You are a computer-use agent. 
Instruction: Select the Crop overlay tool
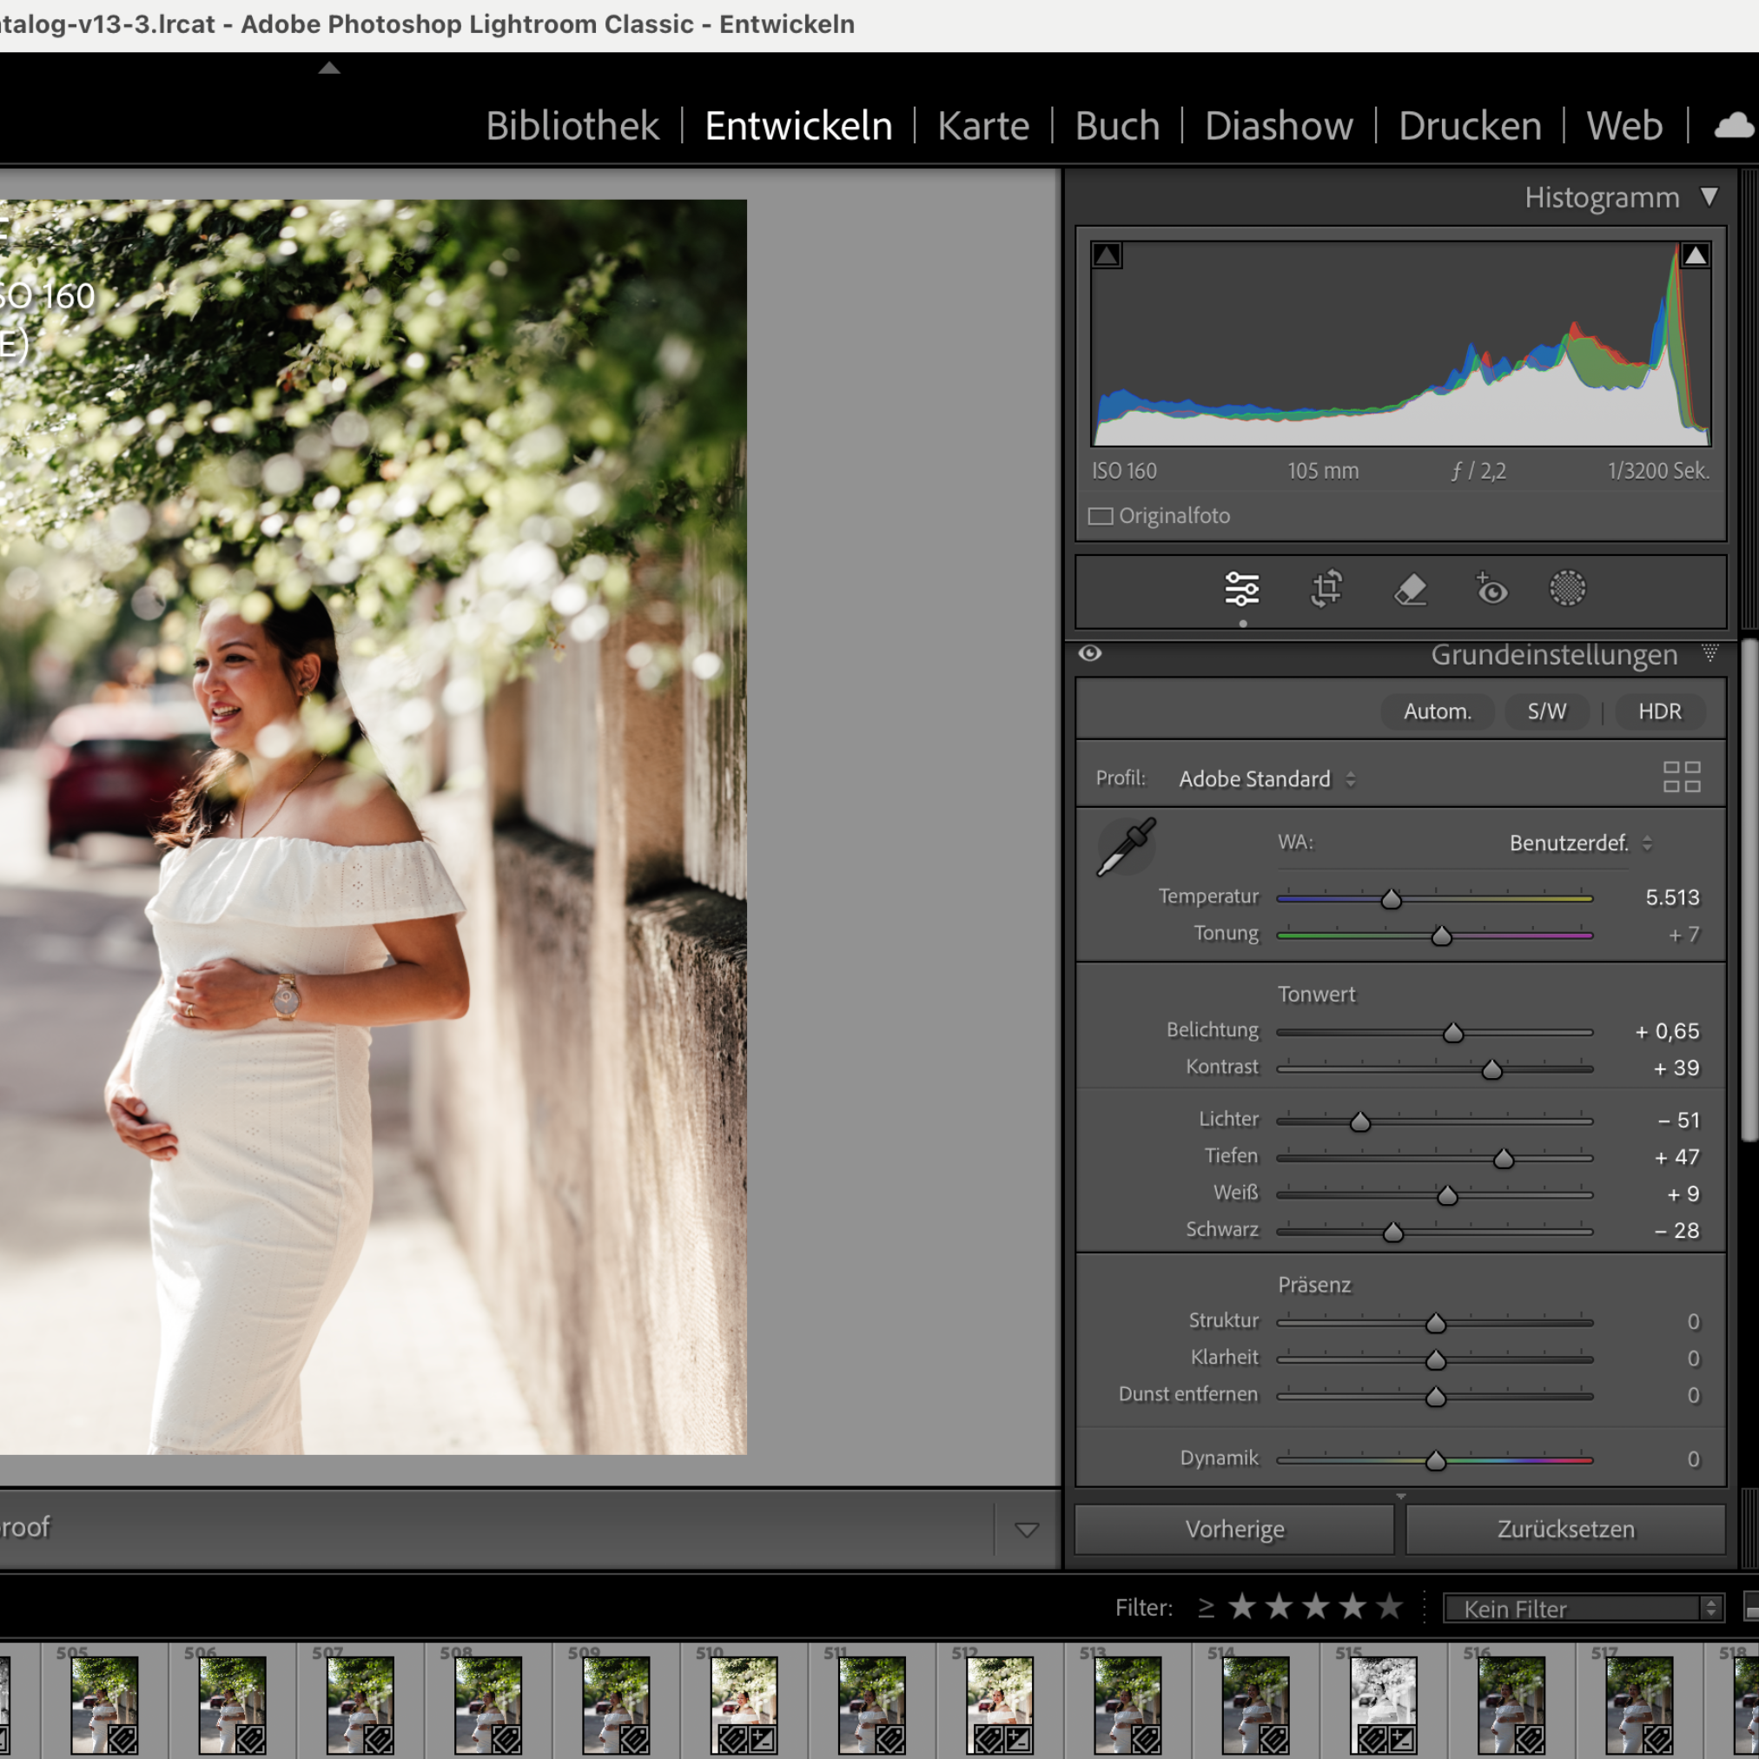(x=1326, y=589)
